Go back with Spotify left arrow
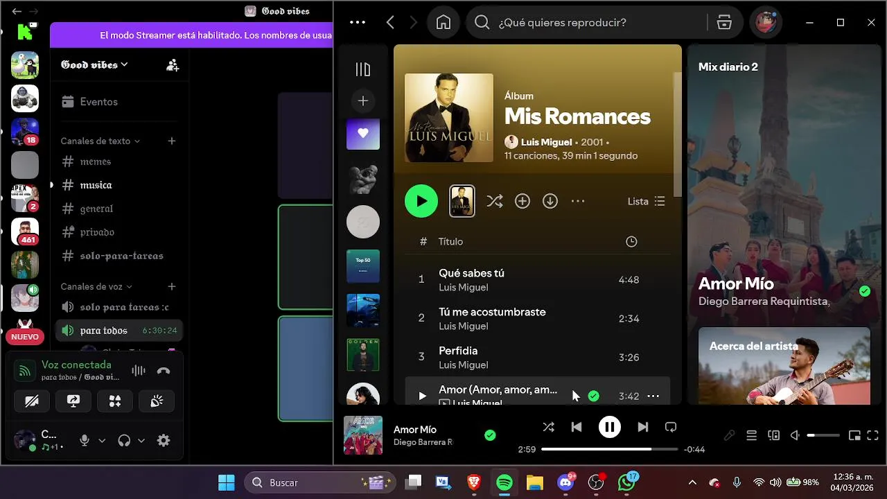This screenshot has width=887, height=499. (390, 22)
